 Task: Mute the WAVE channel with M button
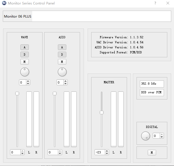click(x=25, y=62)
